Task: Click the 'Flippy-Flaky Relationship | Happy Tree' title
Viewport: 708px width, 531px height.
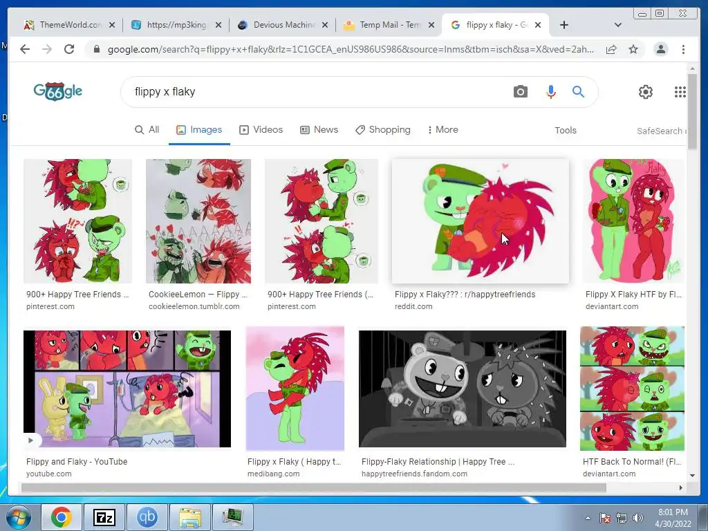Action: 438,461
